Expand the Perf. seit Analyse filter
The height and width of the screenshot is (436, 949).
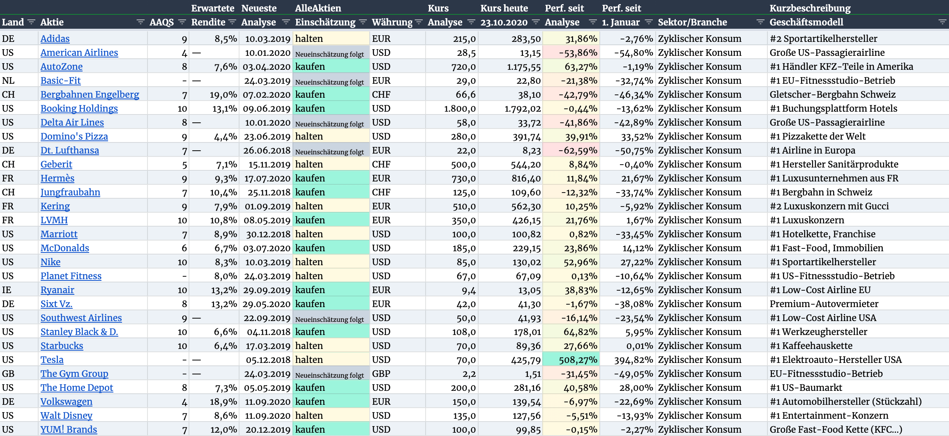[592, 22]
